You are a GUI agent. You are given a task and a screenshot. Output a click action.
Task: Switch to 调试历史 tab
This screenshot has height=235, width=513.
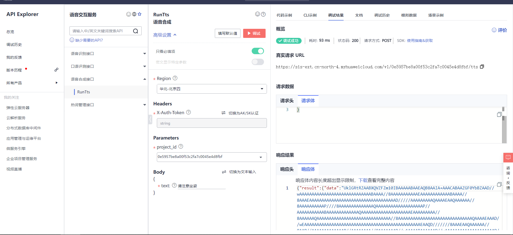point(382,15)
